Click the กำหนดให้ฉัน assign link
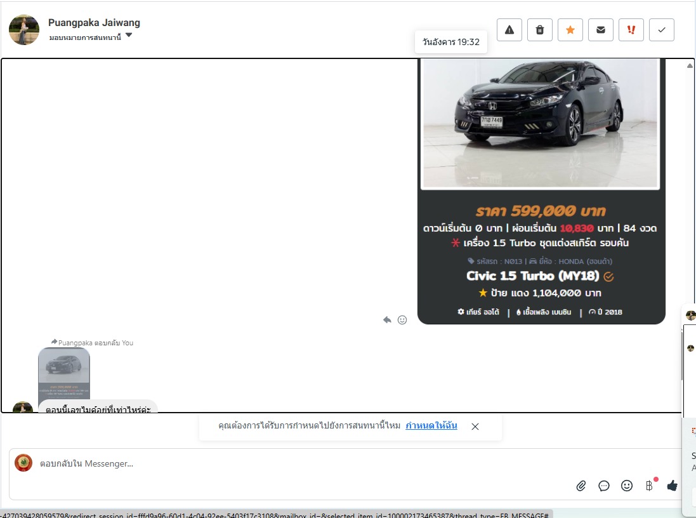The width and height of the screenshot is (696, 518). pyautogui.click(x=431, y=425)
